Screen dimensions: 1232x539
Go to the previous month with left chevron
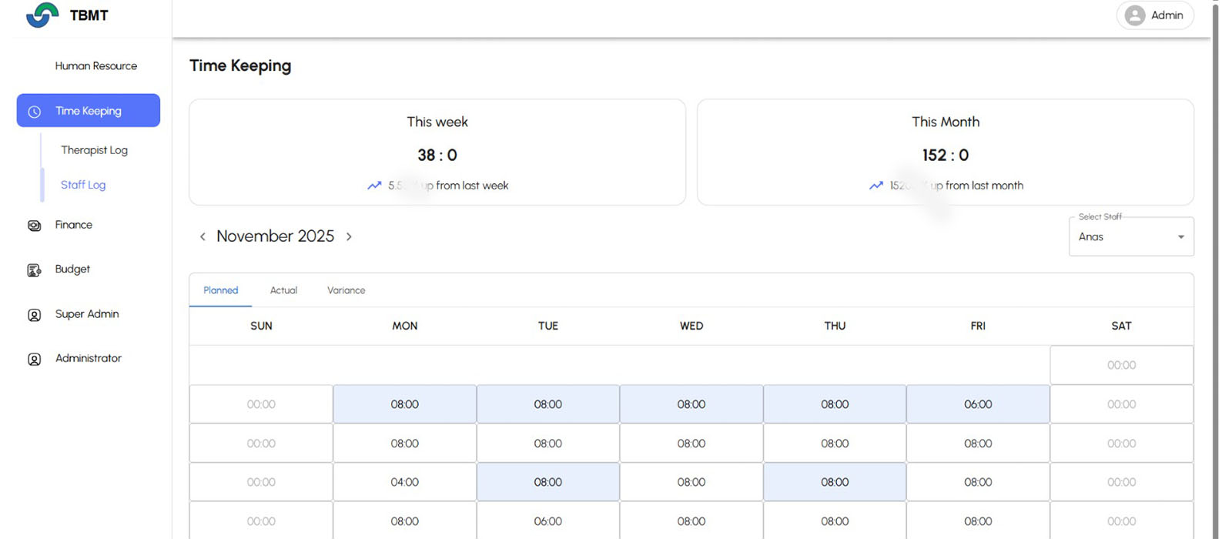point(203,236)
